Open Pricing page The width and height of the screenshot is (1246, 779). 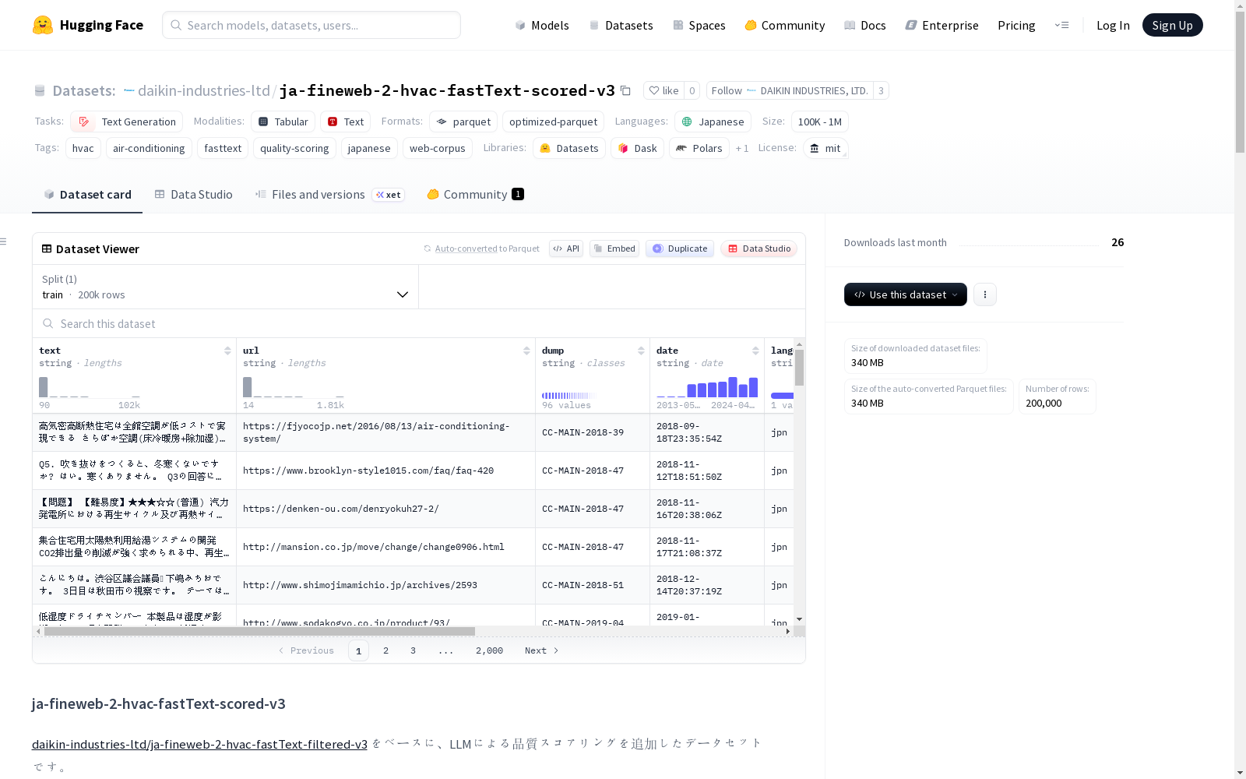point(1016,25)
